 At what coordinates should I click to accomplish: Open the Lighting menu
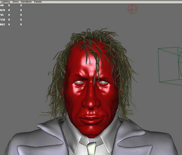click(5, 2)
